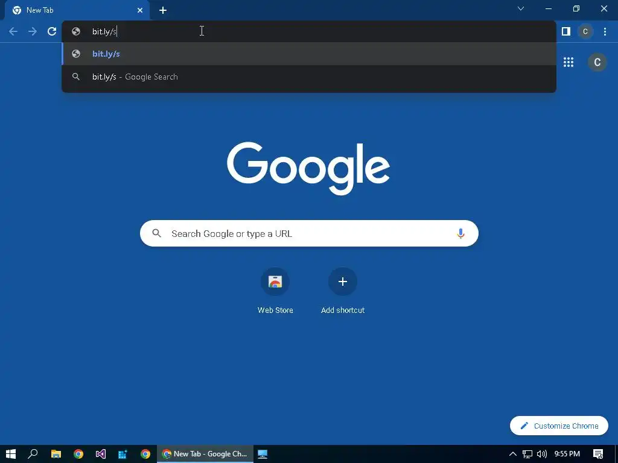This screenshot has height=463, width=618.
Task: Close the New Tab tab
Action: 140,10
